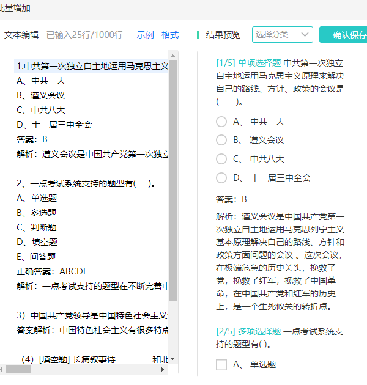
Task: Click the 结果预览 heading
Action: point(223,35)
